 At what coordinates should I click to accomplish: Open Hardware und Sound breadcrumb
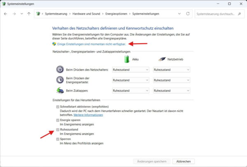(x=86, y=14)
